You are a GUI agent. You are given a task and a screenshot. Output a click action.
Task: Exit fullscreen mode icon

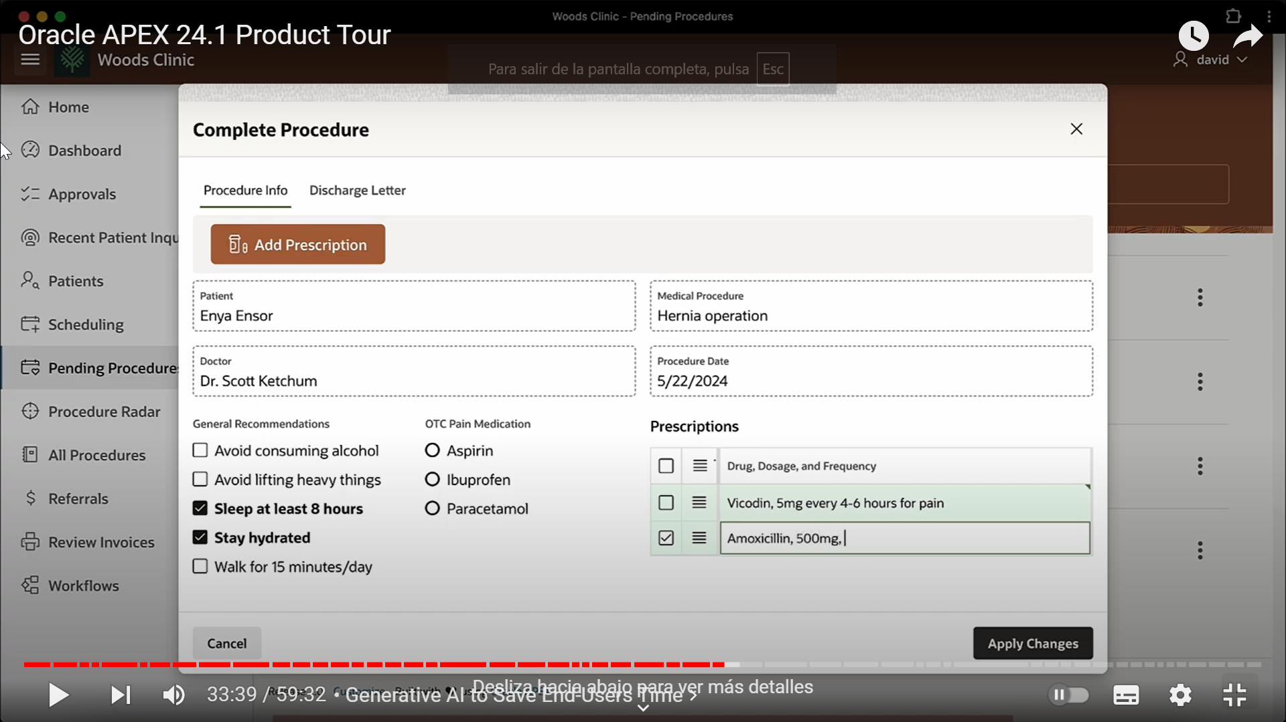pyautogui.click(x=1234, y=695)
